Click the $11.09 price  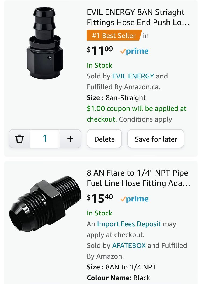coord(100,51)
